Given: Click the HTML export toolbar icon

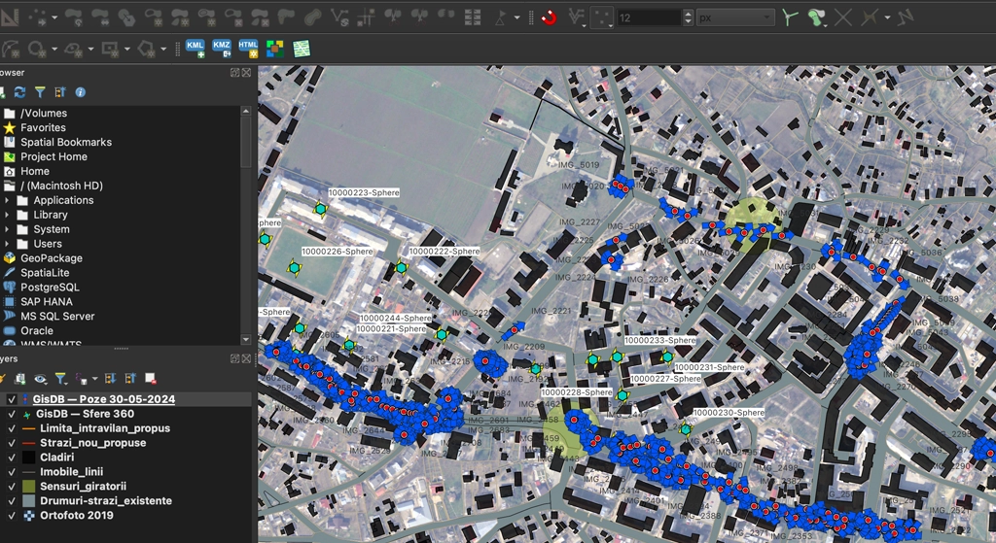Looking at the screenshot, I should [248, 49].
